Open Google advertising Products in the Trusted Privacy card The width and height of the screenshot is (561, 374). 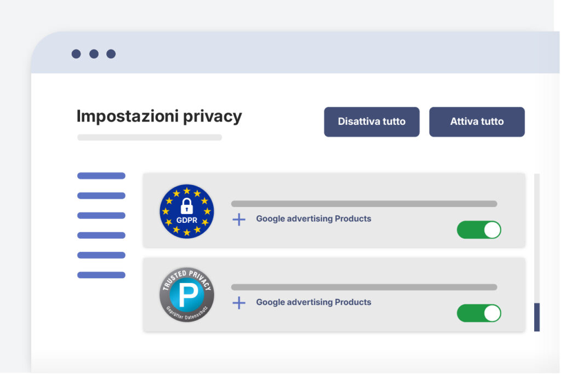(313, 302)
